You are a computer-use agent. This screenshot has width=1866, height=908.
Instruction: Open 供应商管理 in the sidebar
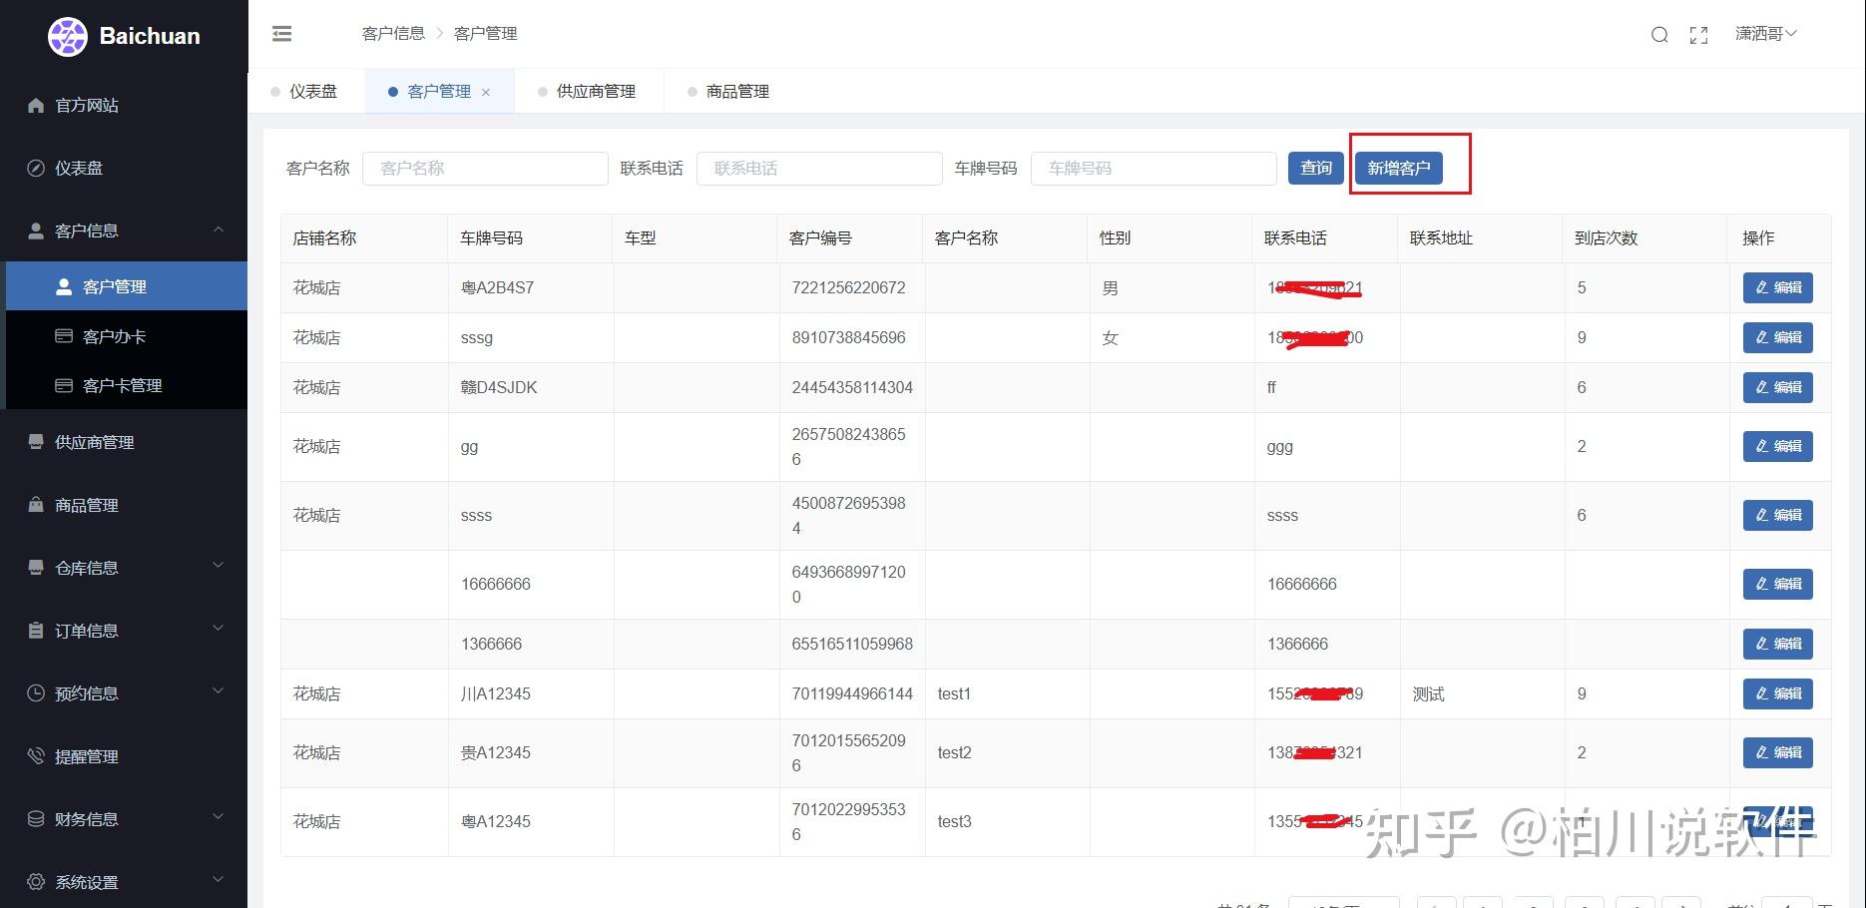124,442
